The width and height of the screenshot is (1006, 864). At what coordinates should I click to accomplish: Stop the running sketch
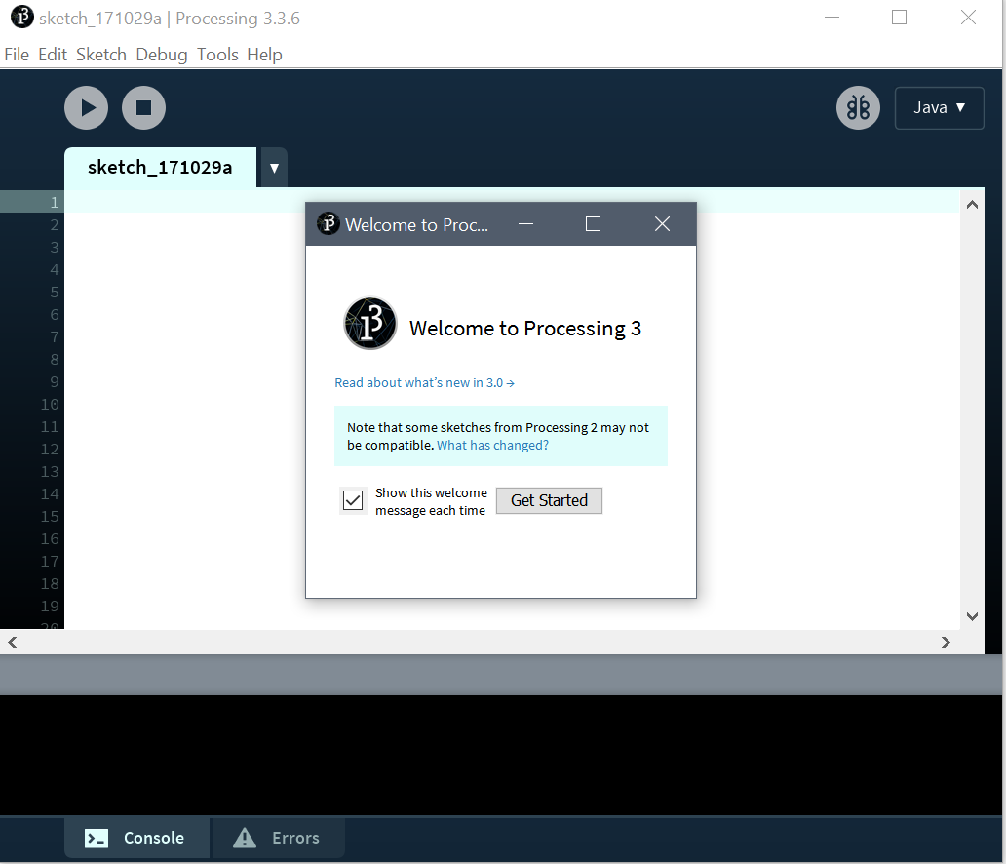143,107
